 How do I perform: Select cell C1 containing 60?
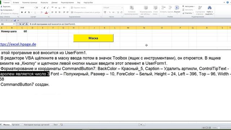click(x=22, y=31)
